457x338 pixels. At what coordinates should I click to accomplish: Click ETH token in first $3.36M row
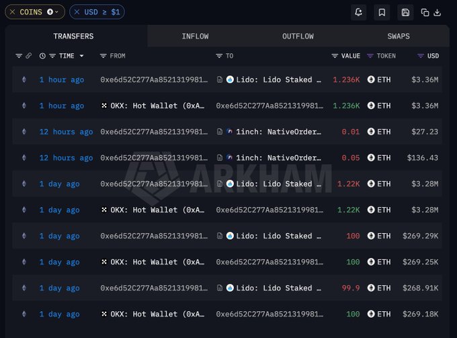pyautogui.click(x=379, y=79)
